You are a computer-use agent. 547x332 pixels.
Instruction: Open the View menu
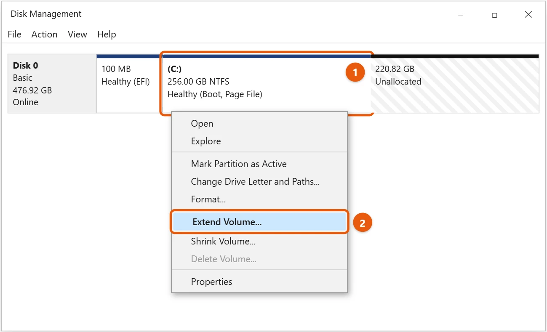(77, 35)
